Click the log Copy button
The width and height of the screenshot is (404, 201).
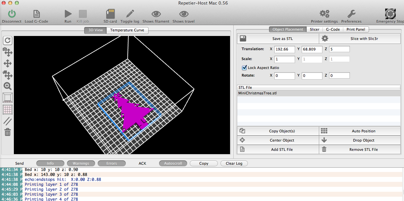[x=204, y=163]
